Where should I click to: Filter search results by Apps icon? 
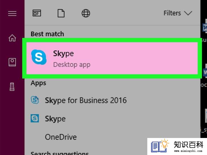point(37,13)
